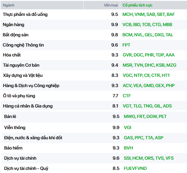
Task: Select the Thực phẩm và đồ uống row
Action: point(94,14)
